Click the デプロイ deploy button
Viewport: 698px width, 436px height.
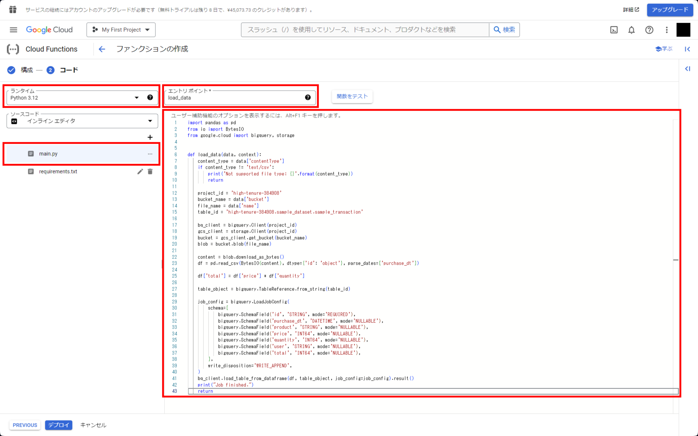pos(58,425)
